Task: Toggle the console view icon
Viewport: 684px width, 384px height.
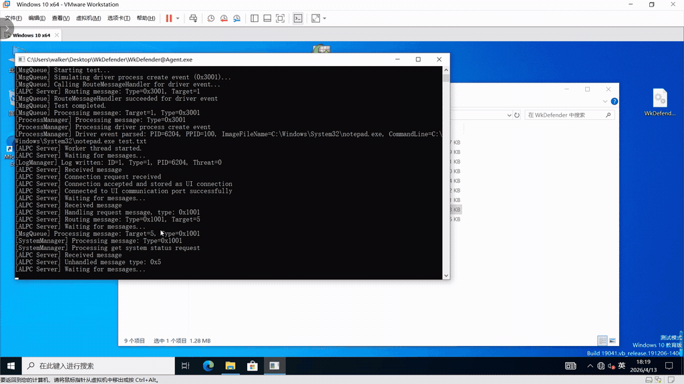Action: 298,18
